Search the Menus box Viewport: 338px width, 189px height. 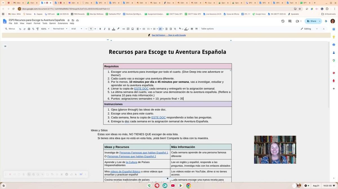[x=10, y=29]
